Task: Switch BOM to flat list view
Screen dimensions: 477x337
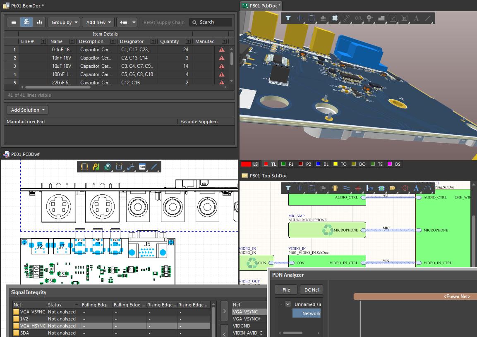Action: coord(14,22)
